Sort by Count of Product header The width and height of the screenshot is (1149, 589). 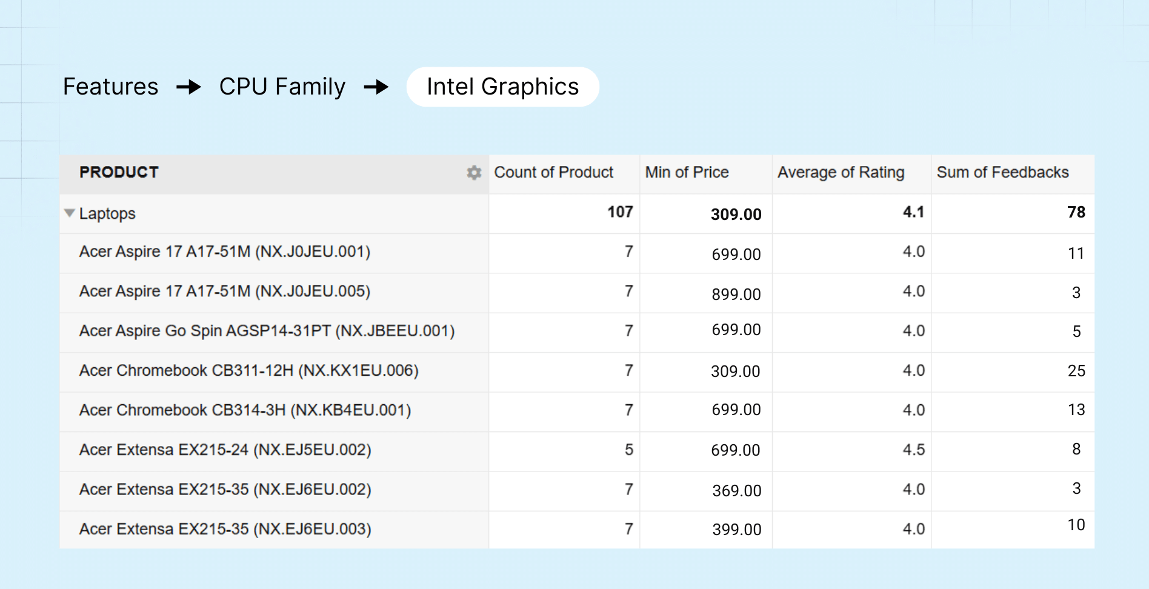(x=553, y=173)
